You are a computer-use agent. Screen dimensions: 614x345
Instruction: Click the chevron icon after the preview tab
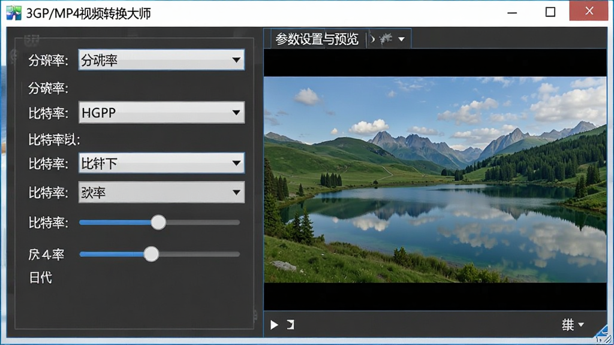coord(372,39)
